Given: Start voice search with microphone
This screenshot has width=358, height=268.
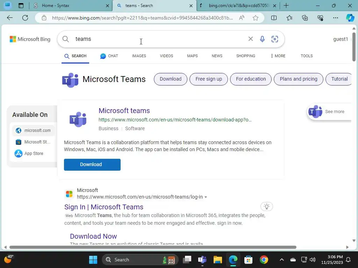Looking at the screenshot, I should click(x=262, y=39).
